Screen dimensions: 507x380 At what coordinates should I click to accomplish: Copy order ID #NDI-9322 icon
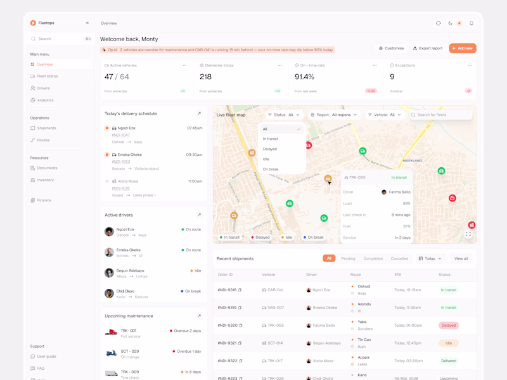tap(241, 361)
